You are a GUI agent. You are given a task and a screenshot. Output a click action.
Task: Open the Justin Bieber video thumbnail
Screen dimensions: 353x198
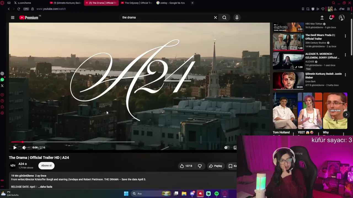click(288, 81)
